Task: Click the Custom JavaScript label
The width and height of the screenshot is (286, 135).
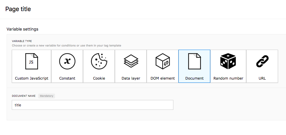Action: 31,78
